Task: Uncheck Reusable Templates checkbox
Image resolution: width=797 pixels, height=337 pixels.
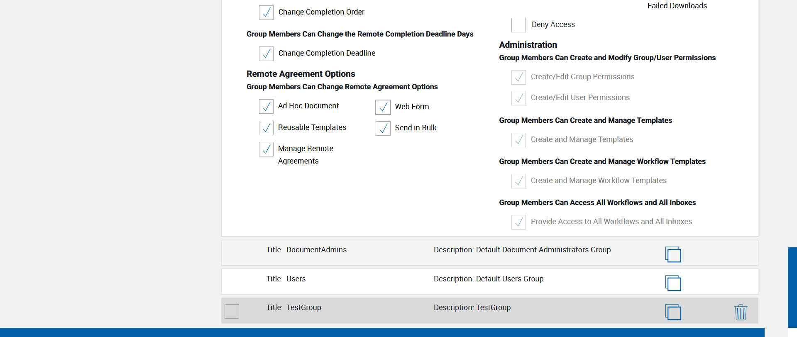Action: pyautogui.click(x=266, y=128)
